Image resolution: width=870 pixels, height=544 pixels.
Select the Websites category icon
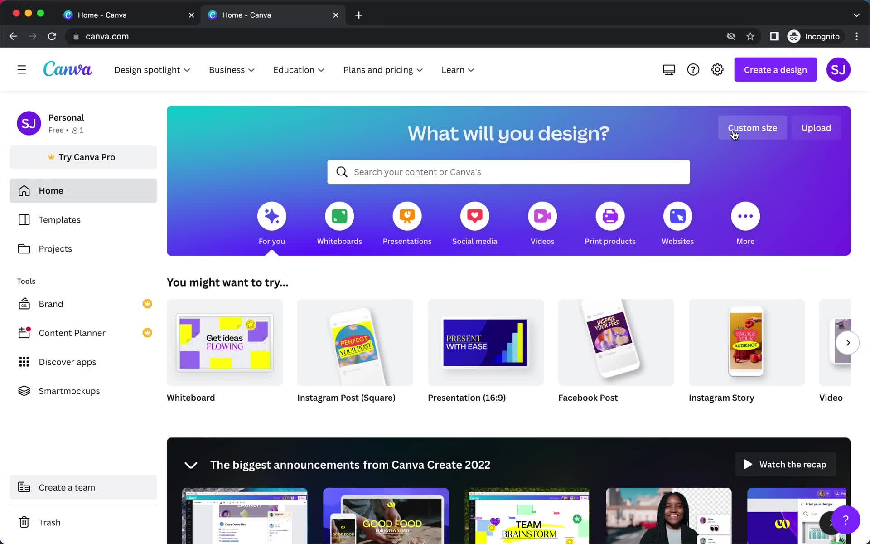678,216
